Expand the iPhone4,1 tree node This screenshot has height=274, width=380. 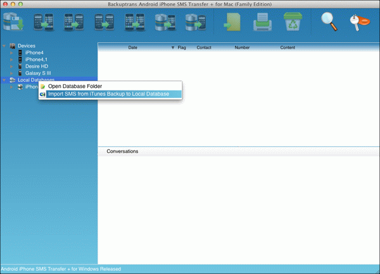tap(11, 59)
